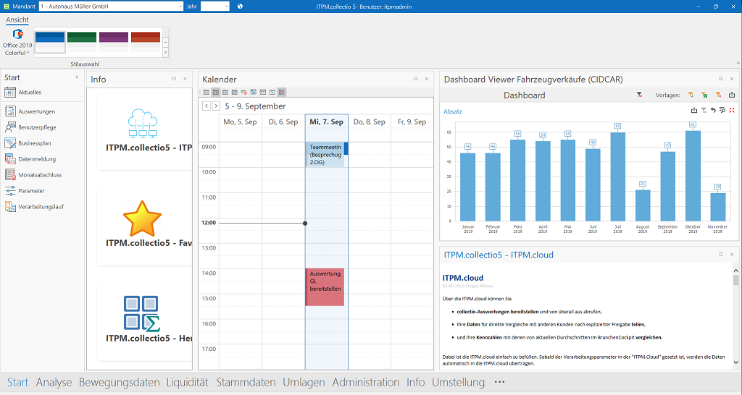Switch to Administration in the bottom navigation

click(x=366, y=382)
